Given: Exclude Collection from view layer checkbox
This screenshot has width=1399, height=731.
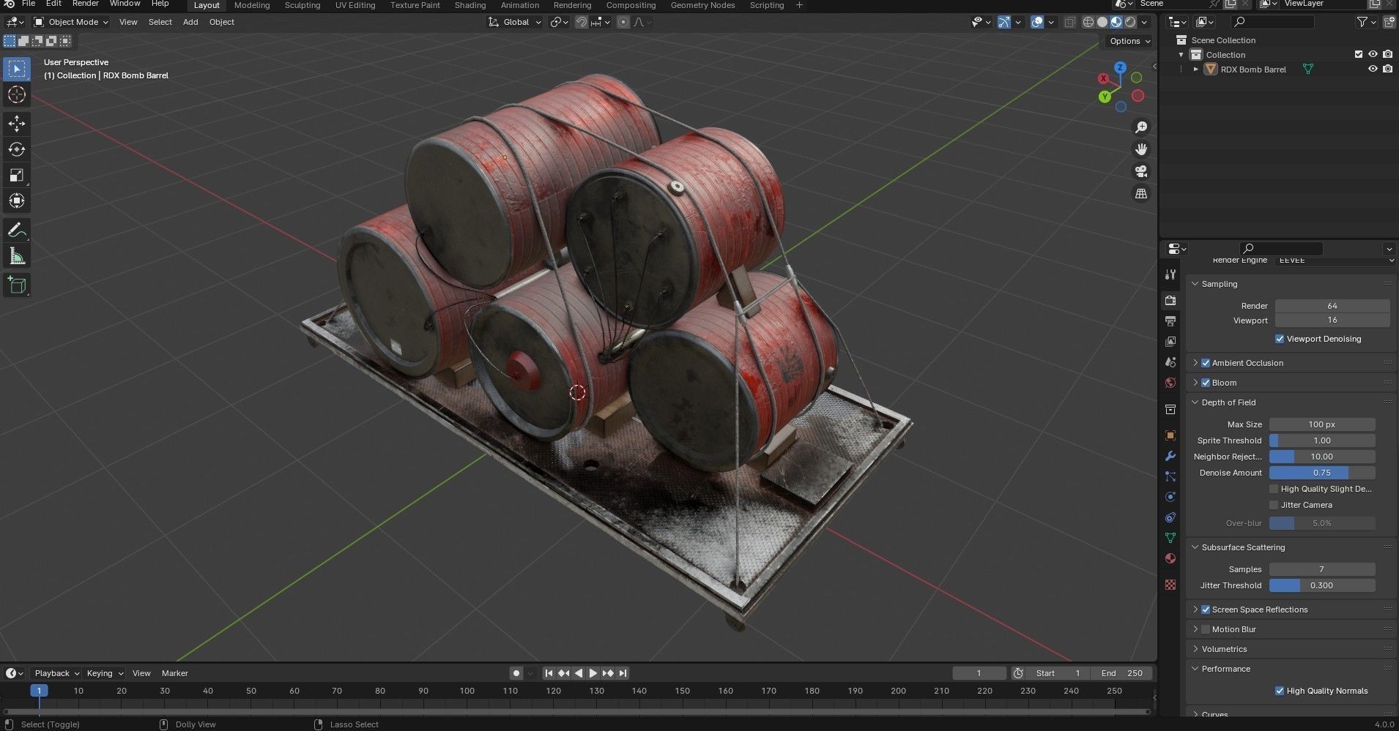Looking at the screenshot, I should (1359, 54).
